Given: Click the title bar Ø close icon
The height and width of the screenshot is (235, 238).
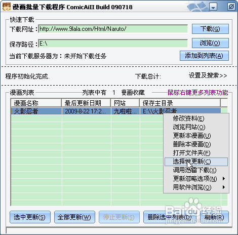Looking at the screenshot, I should click(x=231, y=7).
